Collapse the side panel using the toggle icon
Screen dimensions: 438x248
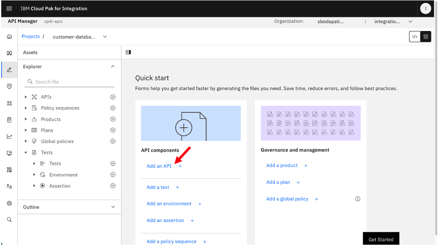pos(128,52)
